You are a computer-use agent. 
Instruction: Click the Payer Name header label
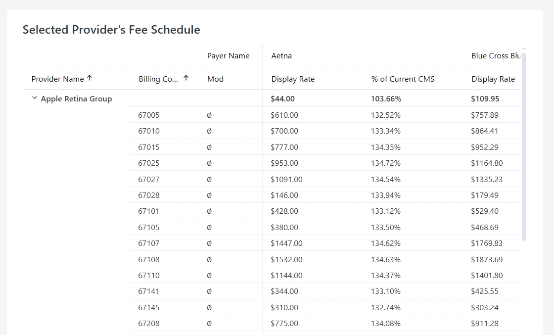228,55
